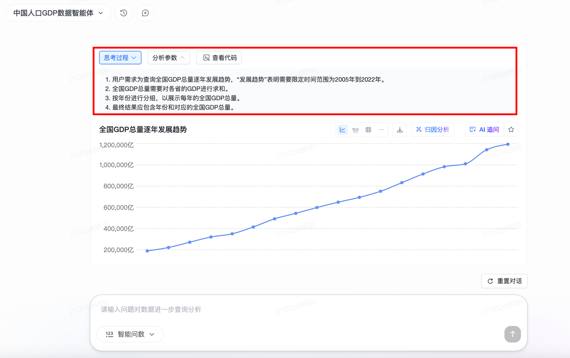Click the 400,000亿 axis label
The height and width of the screenshot is (358, 570).
[x=118, y=229]
